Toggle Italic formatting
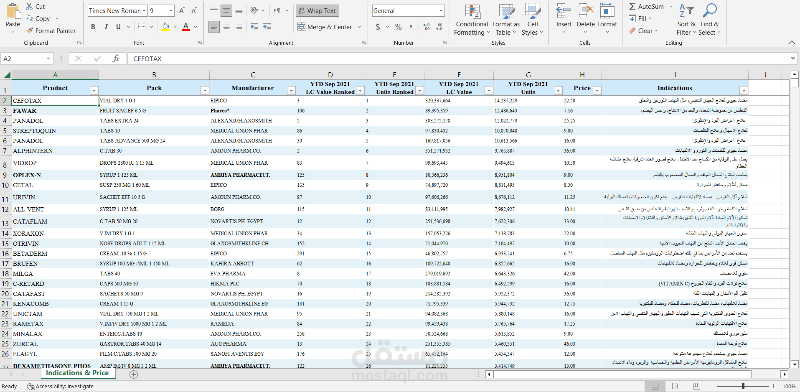Screen dimensions: 800x392 tap(106, 27)
